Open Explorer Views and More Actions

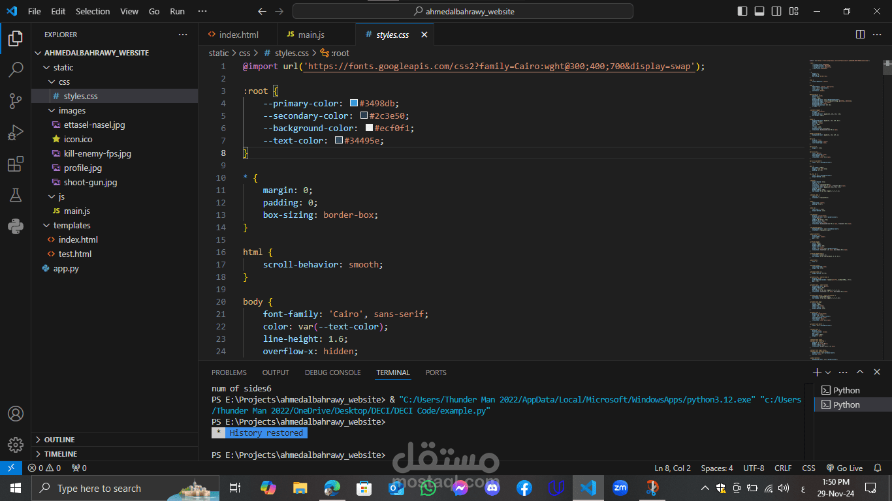pyautogui.click(x=182, y=35)
